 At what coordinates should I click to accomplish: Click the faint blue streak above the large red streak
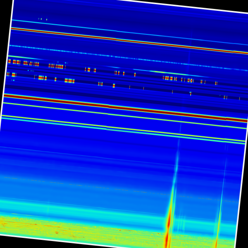pos(177,155)
